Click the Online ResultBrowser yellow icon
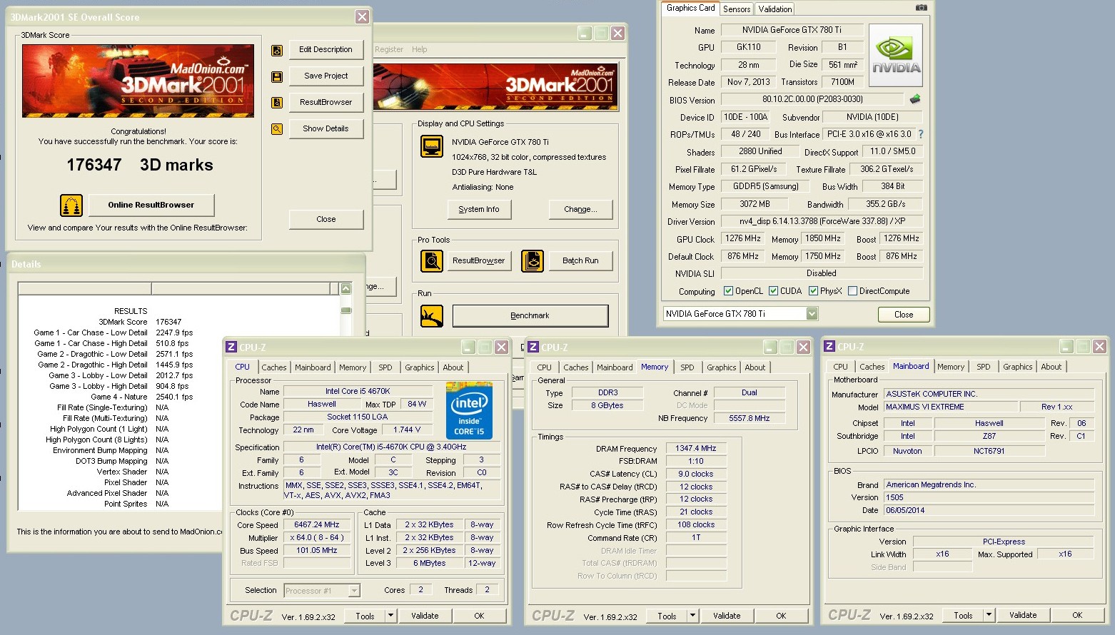1115x635 pixels. tap(71, 205)
